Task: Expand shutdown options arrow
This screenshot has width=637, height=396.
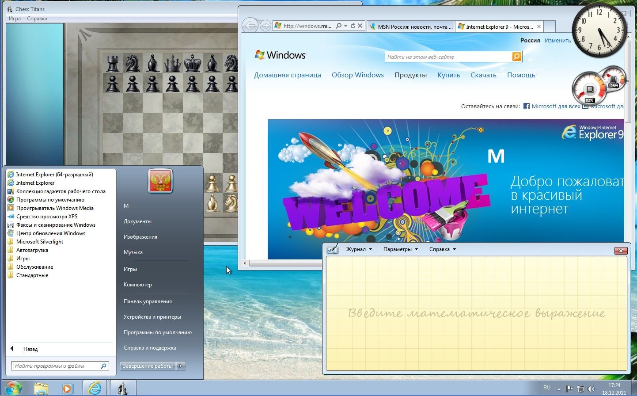Action: 181,366
